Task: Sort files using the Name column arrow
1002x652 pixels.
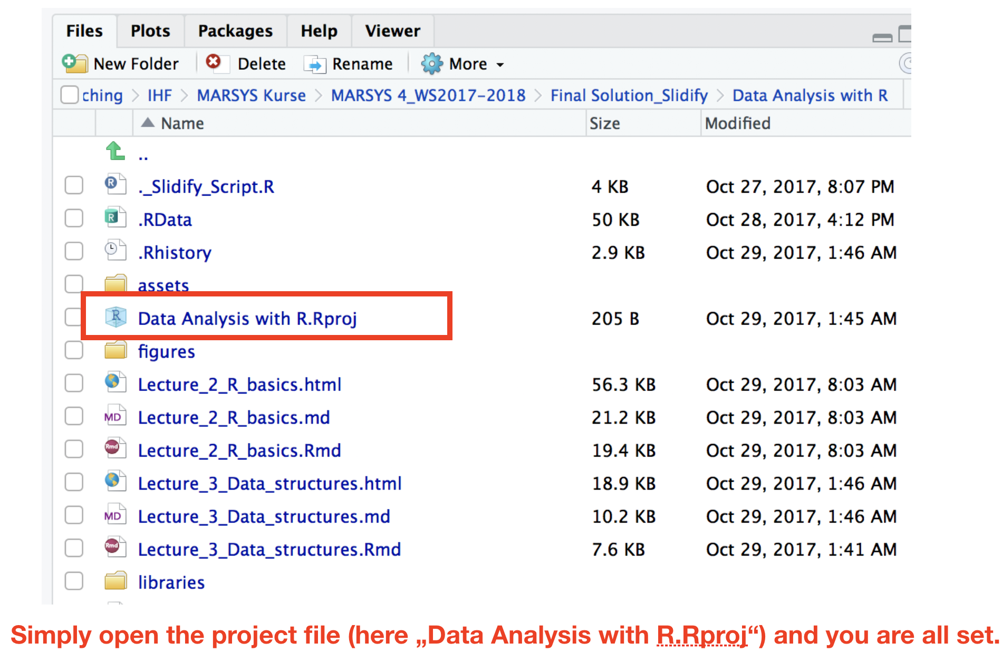Action: click(x=148, y=123)
